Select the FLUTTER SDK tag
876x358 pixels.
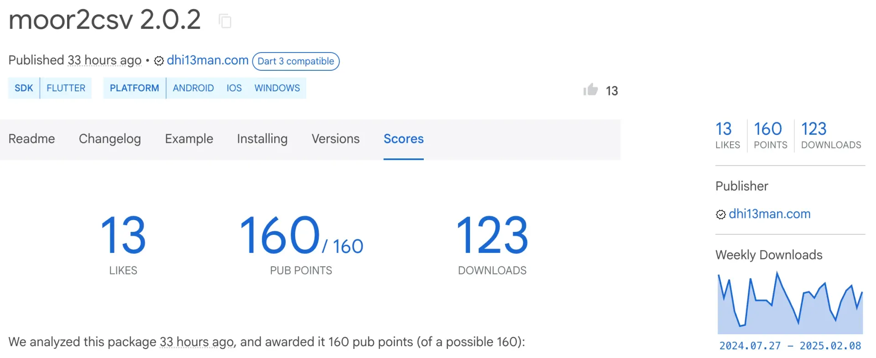click(x=66, y=88)
